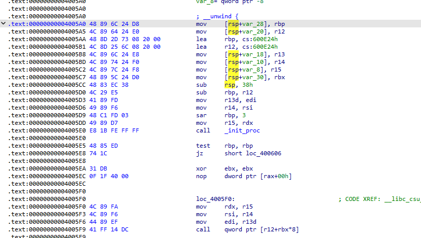Click the 38h immediate value

(x=246, y=85)
